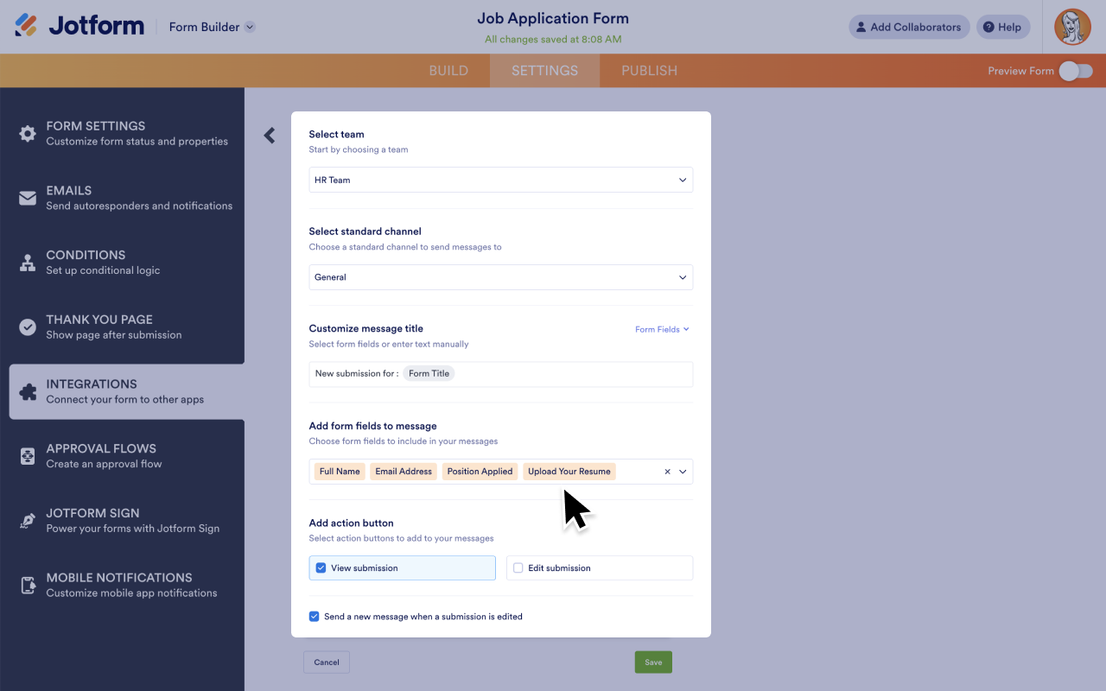The height and width of the screenshot is (691, 1106).
Task: Uncheck View submission action button
Action: point(321,567)
